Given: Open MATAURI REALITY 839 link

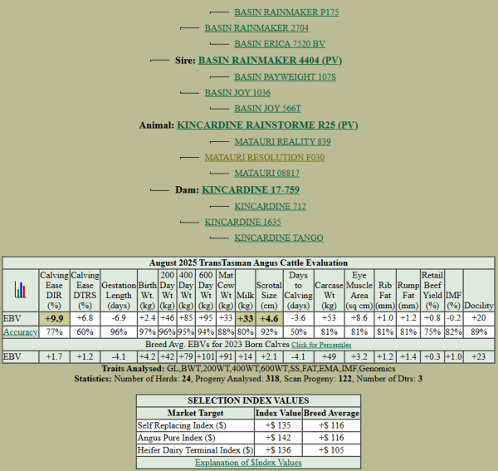Looking at the screenshot, I should [282, 142].
